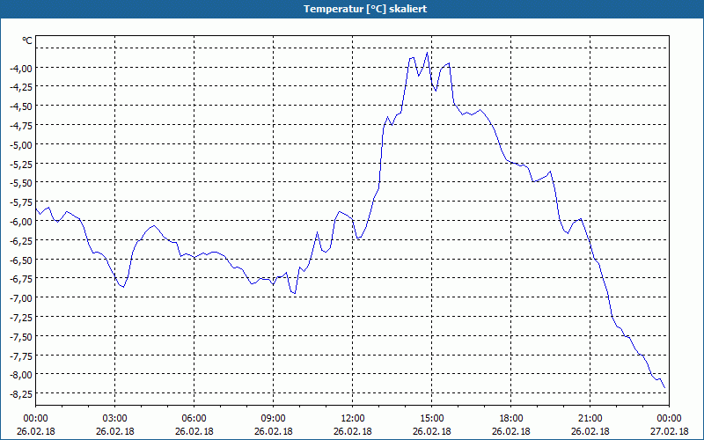
Task: Select the 09:00 time axis label
Action: point(274,419)
